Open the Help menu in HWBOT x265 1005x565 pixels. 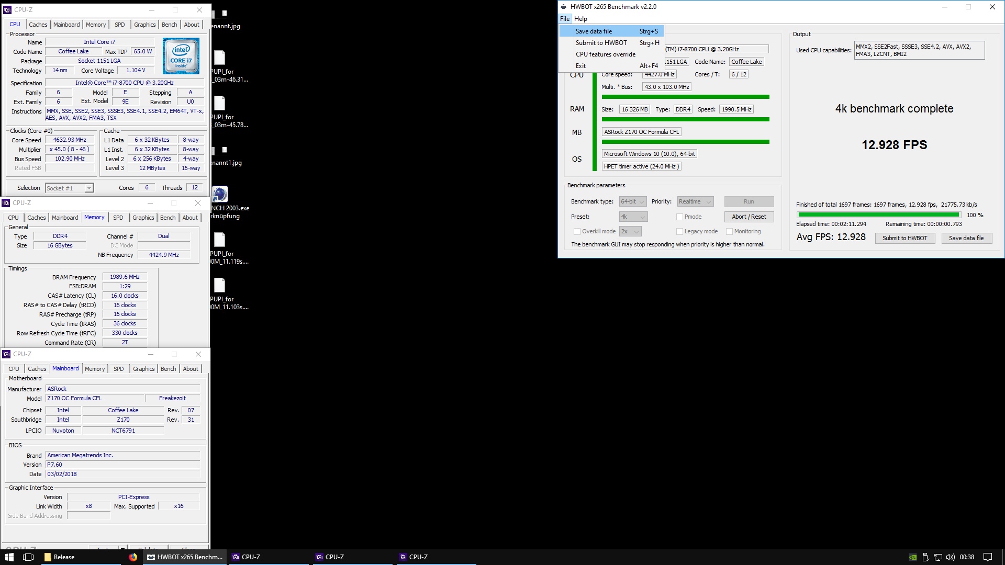click(580, 18)
